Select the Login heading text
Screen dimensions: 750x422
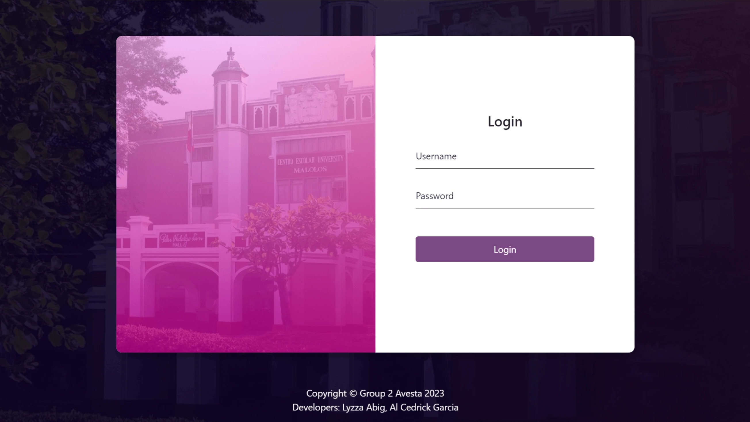click(505, 121)
